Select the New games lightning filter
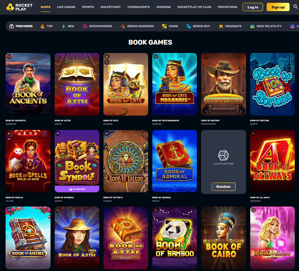The height and width of the screenshot is (271, 299). click(x=68, y=26)
